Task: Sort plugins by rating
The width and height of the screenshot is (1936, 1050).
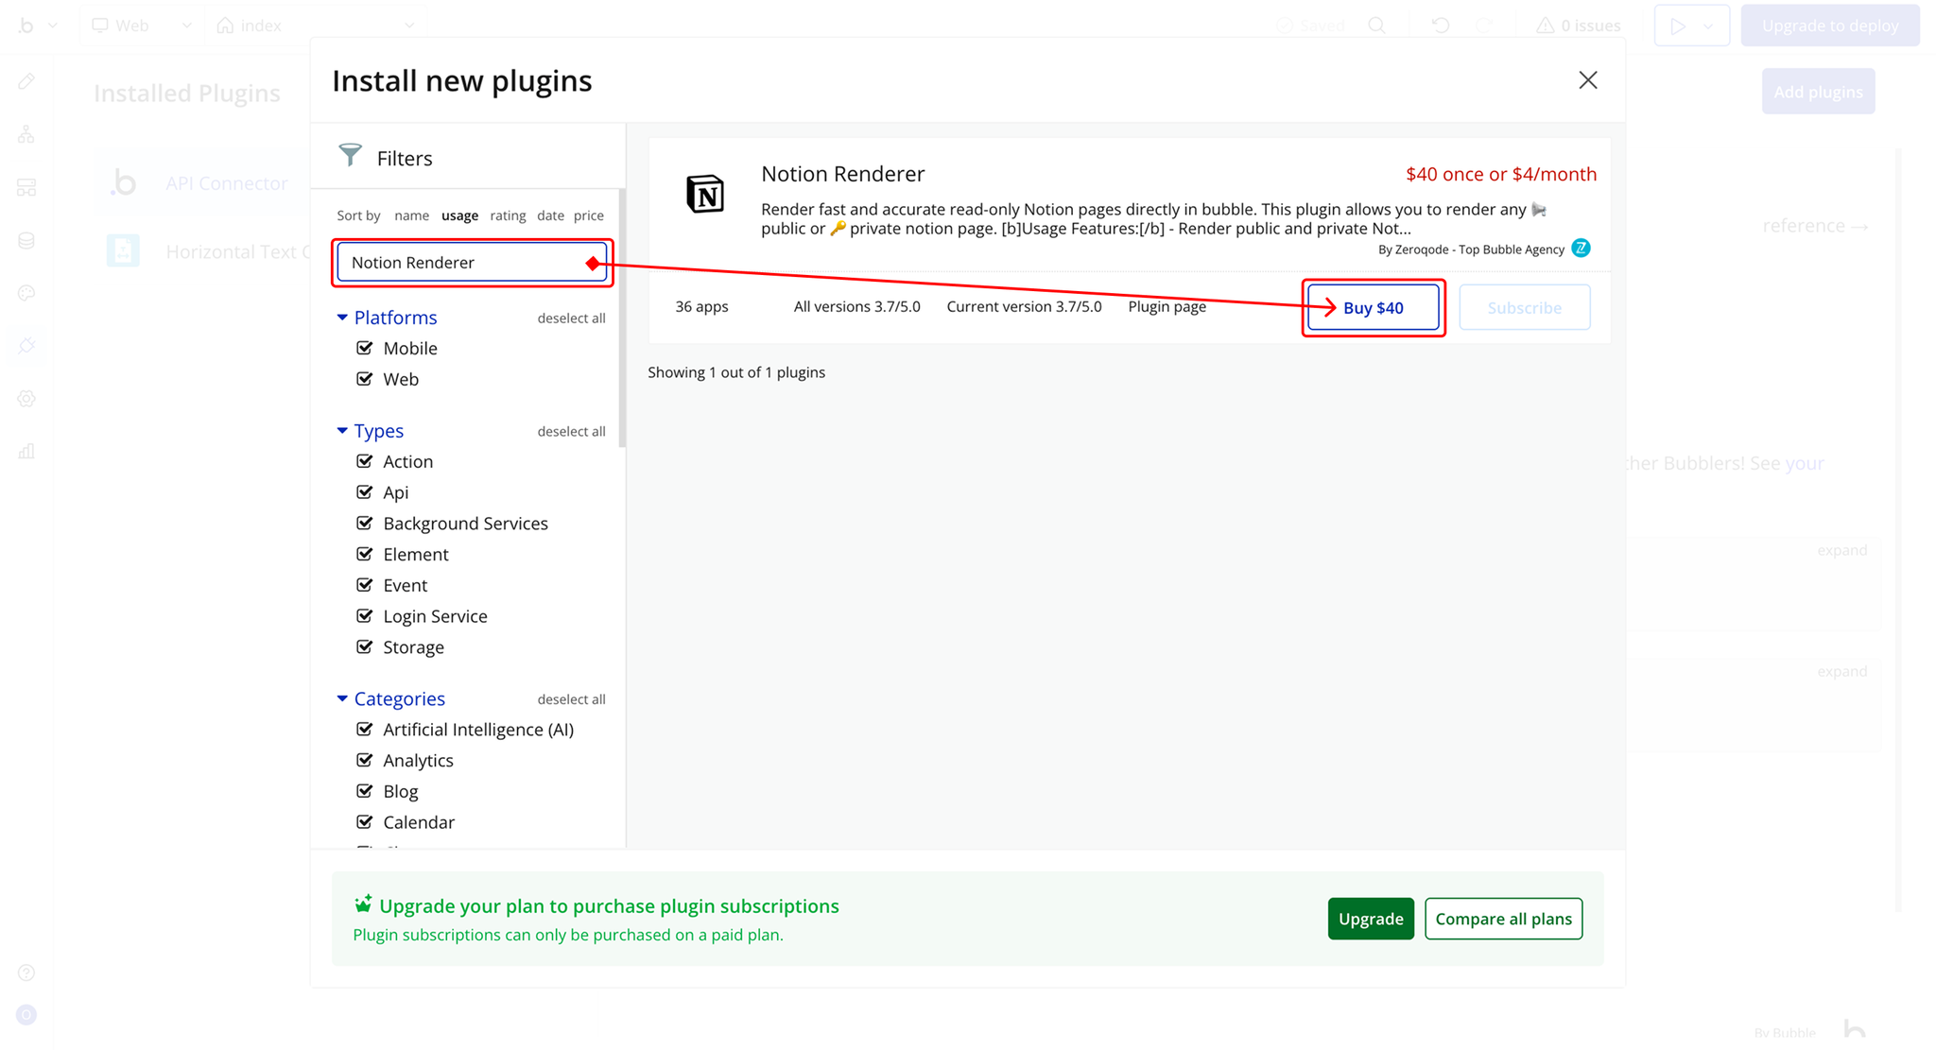Action: (508, 215)
